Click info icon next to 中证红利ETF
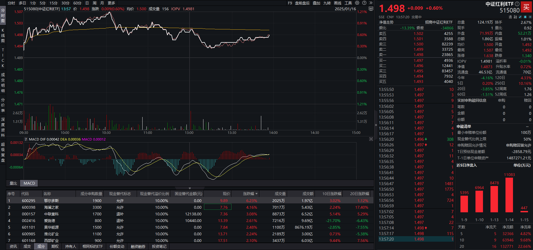The height and width of the screenshot is (250, 533). point(517,4)
